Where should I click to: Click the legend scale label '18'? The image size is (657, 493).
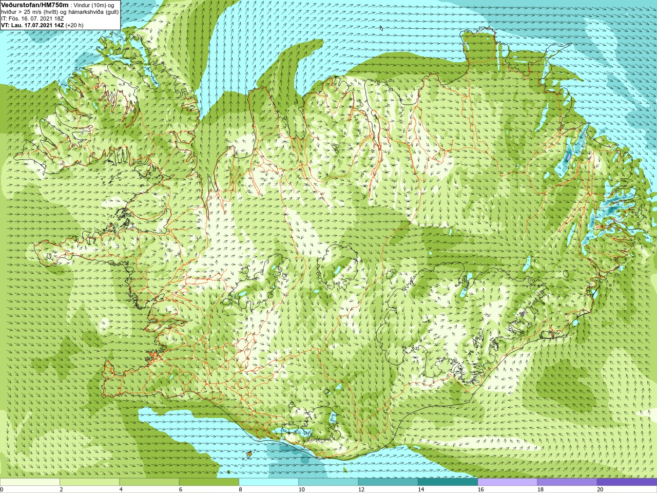pyautogui.click(x=540, y=489)
